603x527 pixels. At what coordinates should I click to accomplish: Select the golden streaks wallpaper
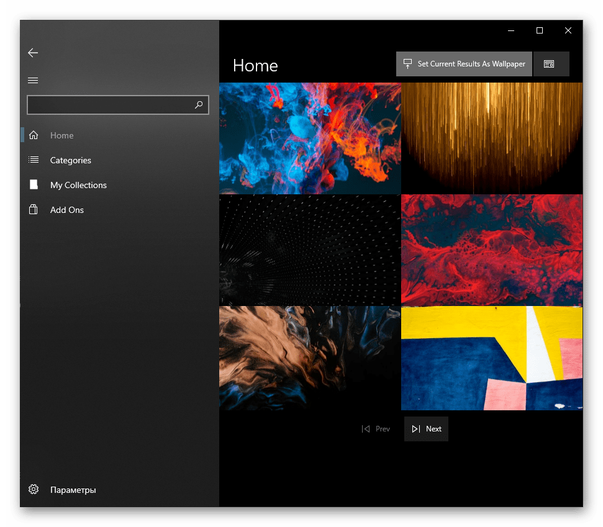492,138
